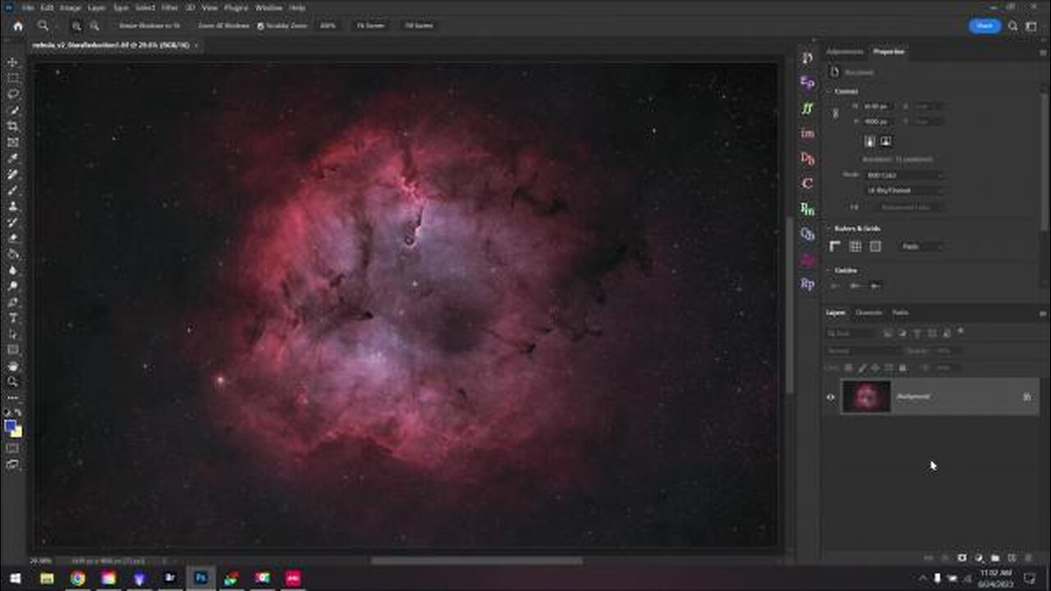This screenshot has width=1051, height=591.
Task: Toggle Background layer visibility eye
Action: point(830,397)
